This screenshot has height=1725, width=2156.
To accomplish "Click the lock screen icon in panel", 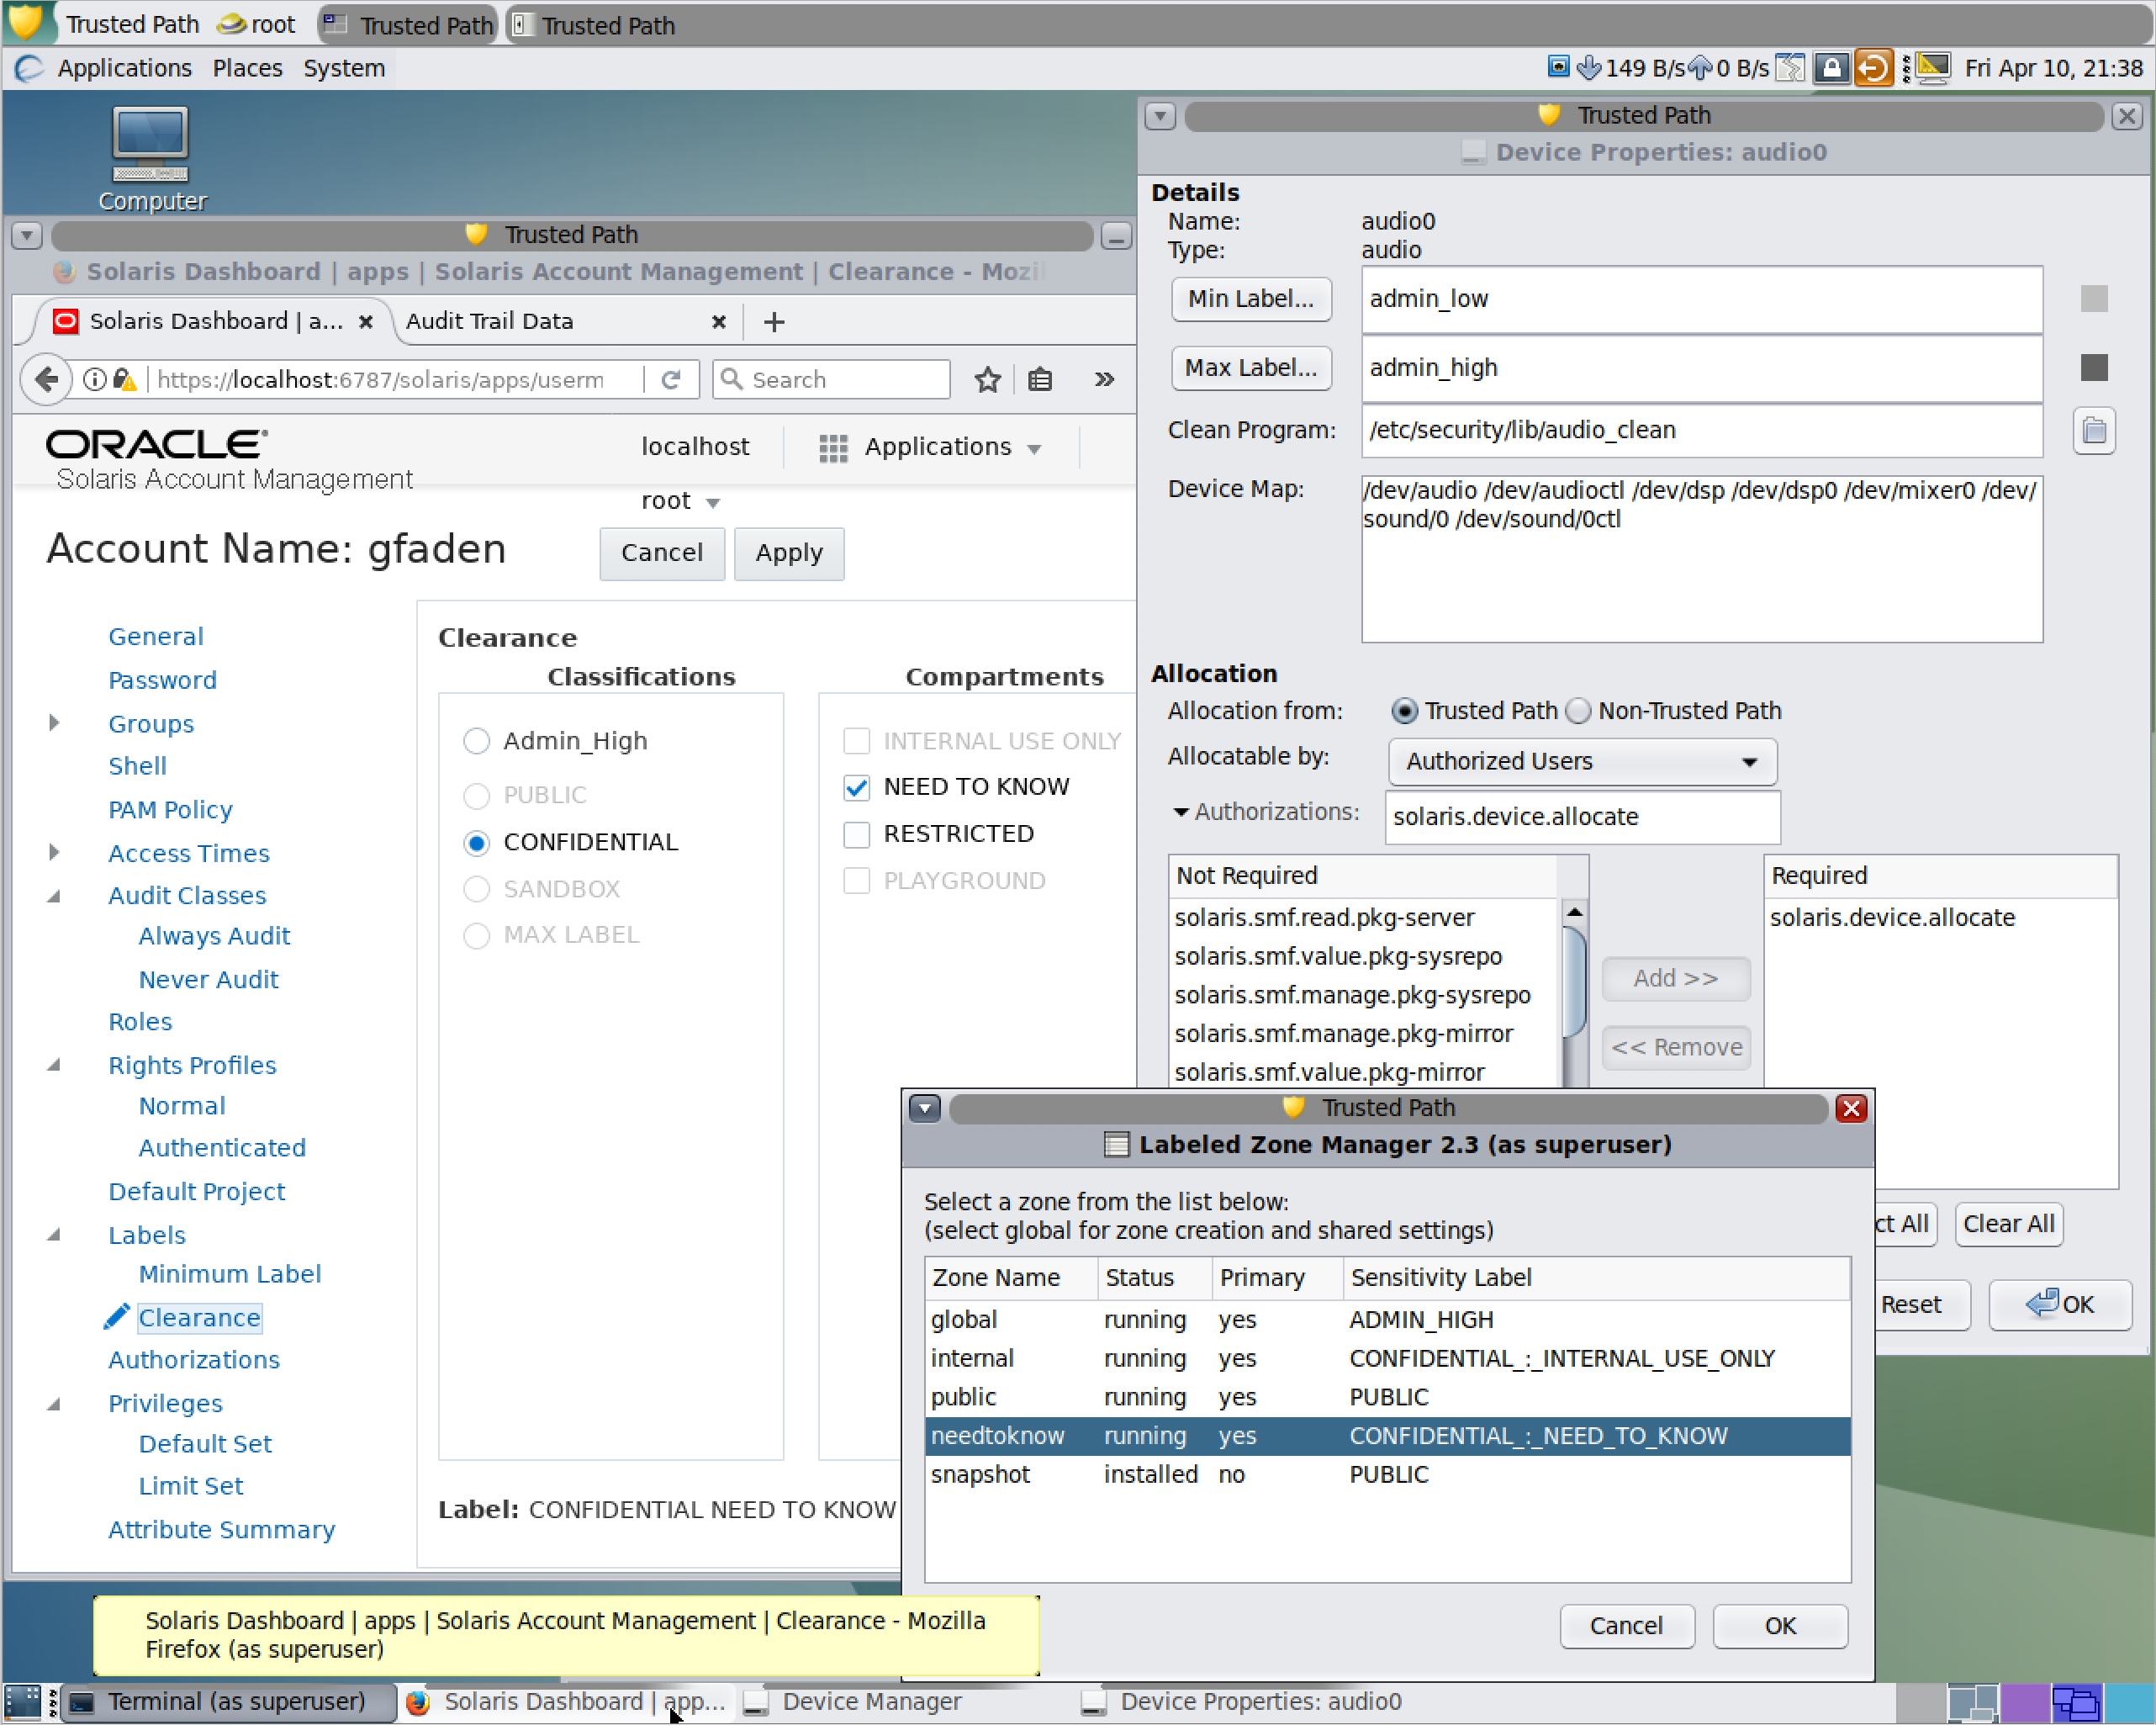I will 1831,68.
